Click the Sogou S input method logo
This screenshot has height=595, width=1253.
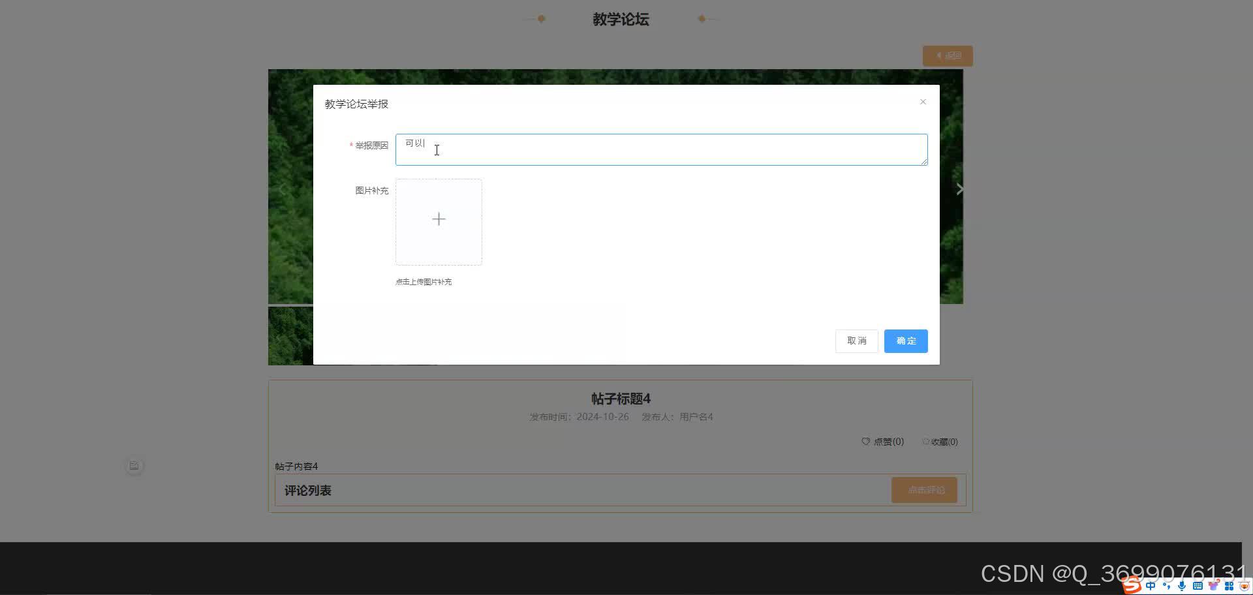pos(1132,585)
